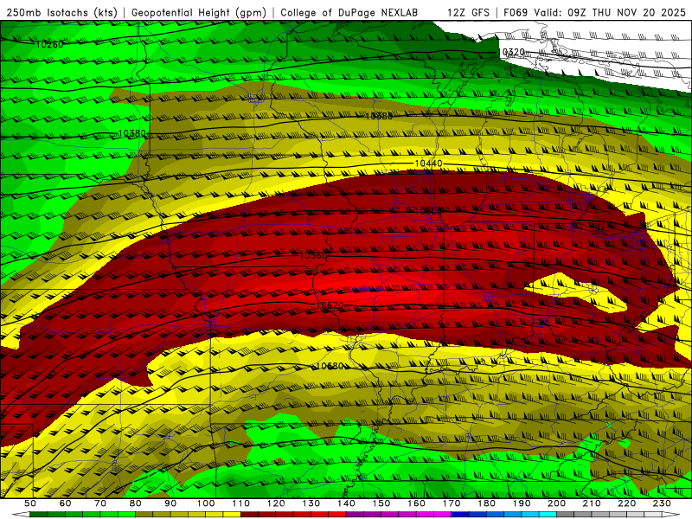Click the gray segment of the legend color bar
This screenshot has height=519, width=692.
609,515
